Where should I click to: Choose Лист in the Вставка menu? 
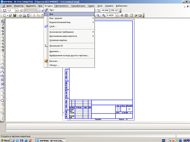pos(69,10)
